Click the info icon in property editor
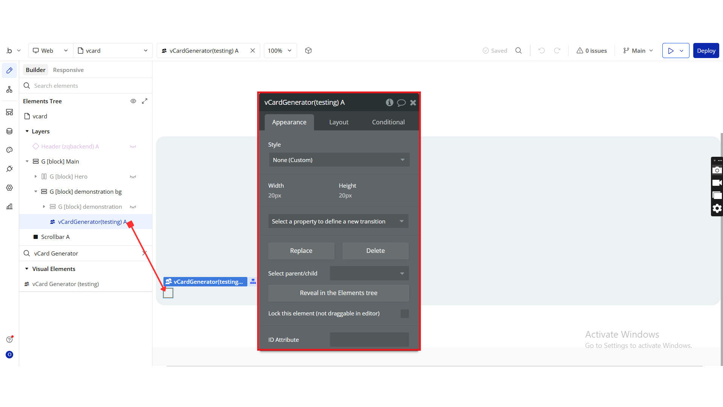This screenshot has width=723, height=407. [389, 103]
